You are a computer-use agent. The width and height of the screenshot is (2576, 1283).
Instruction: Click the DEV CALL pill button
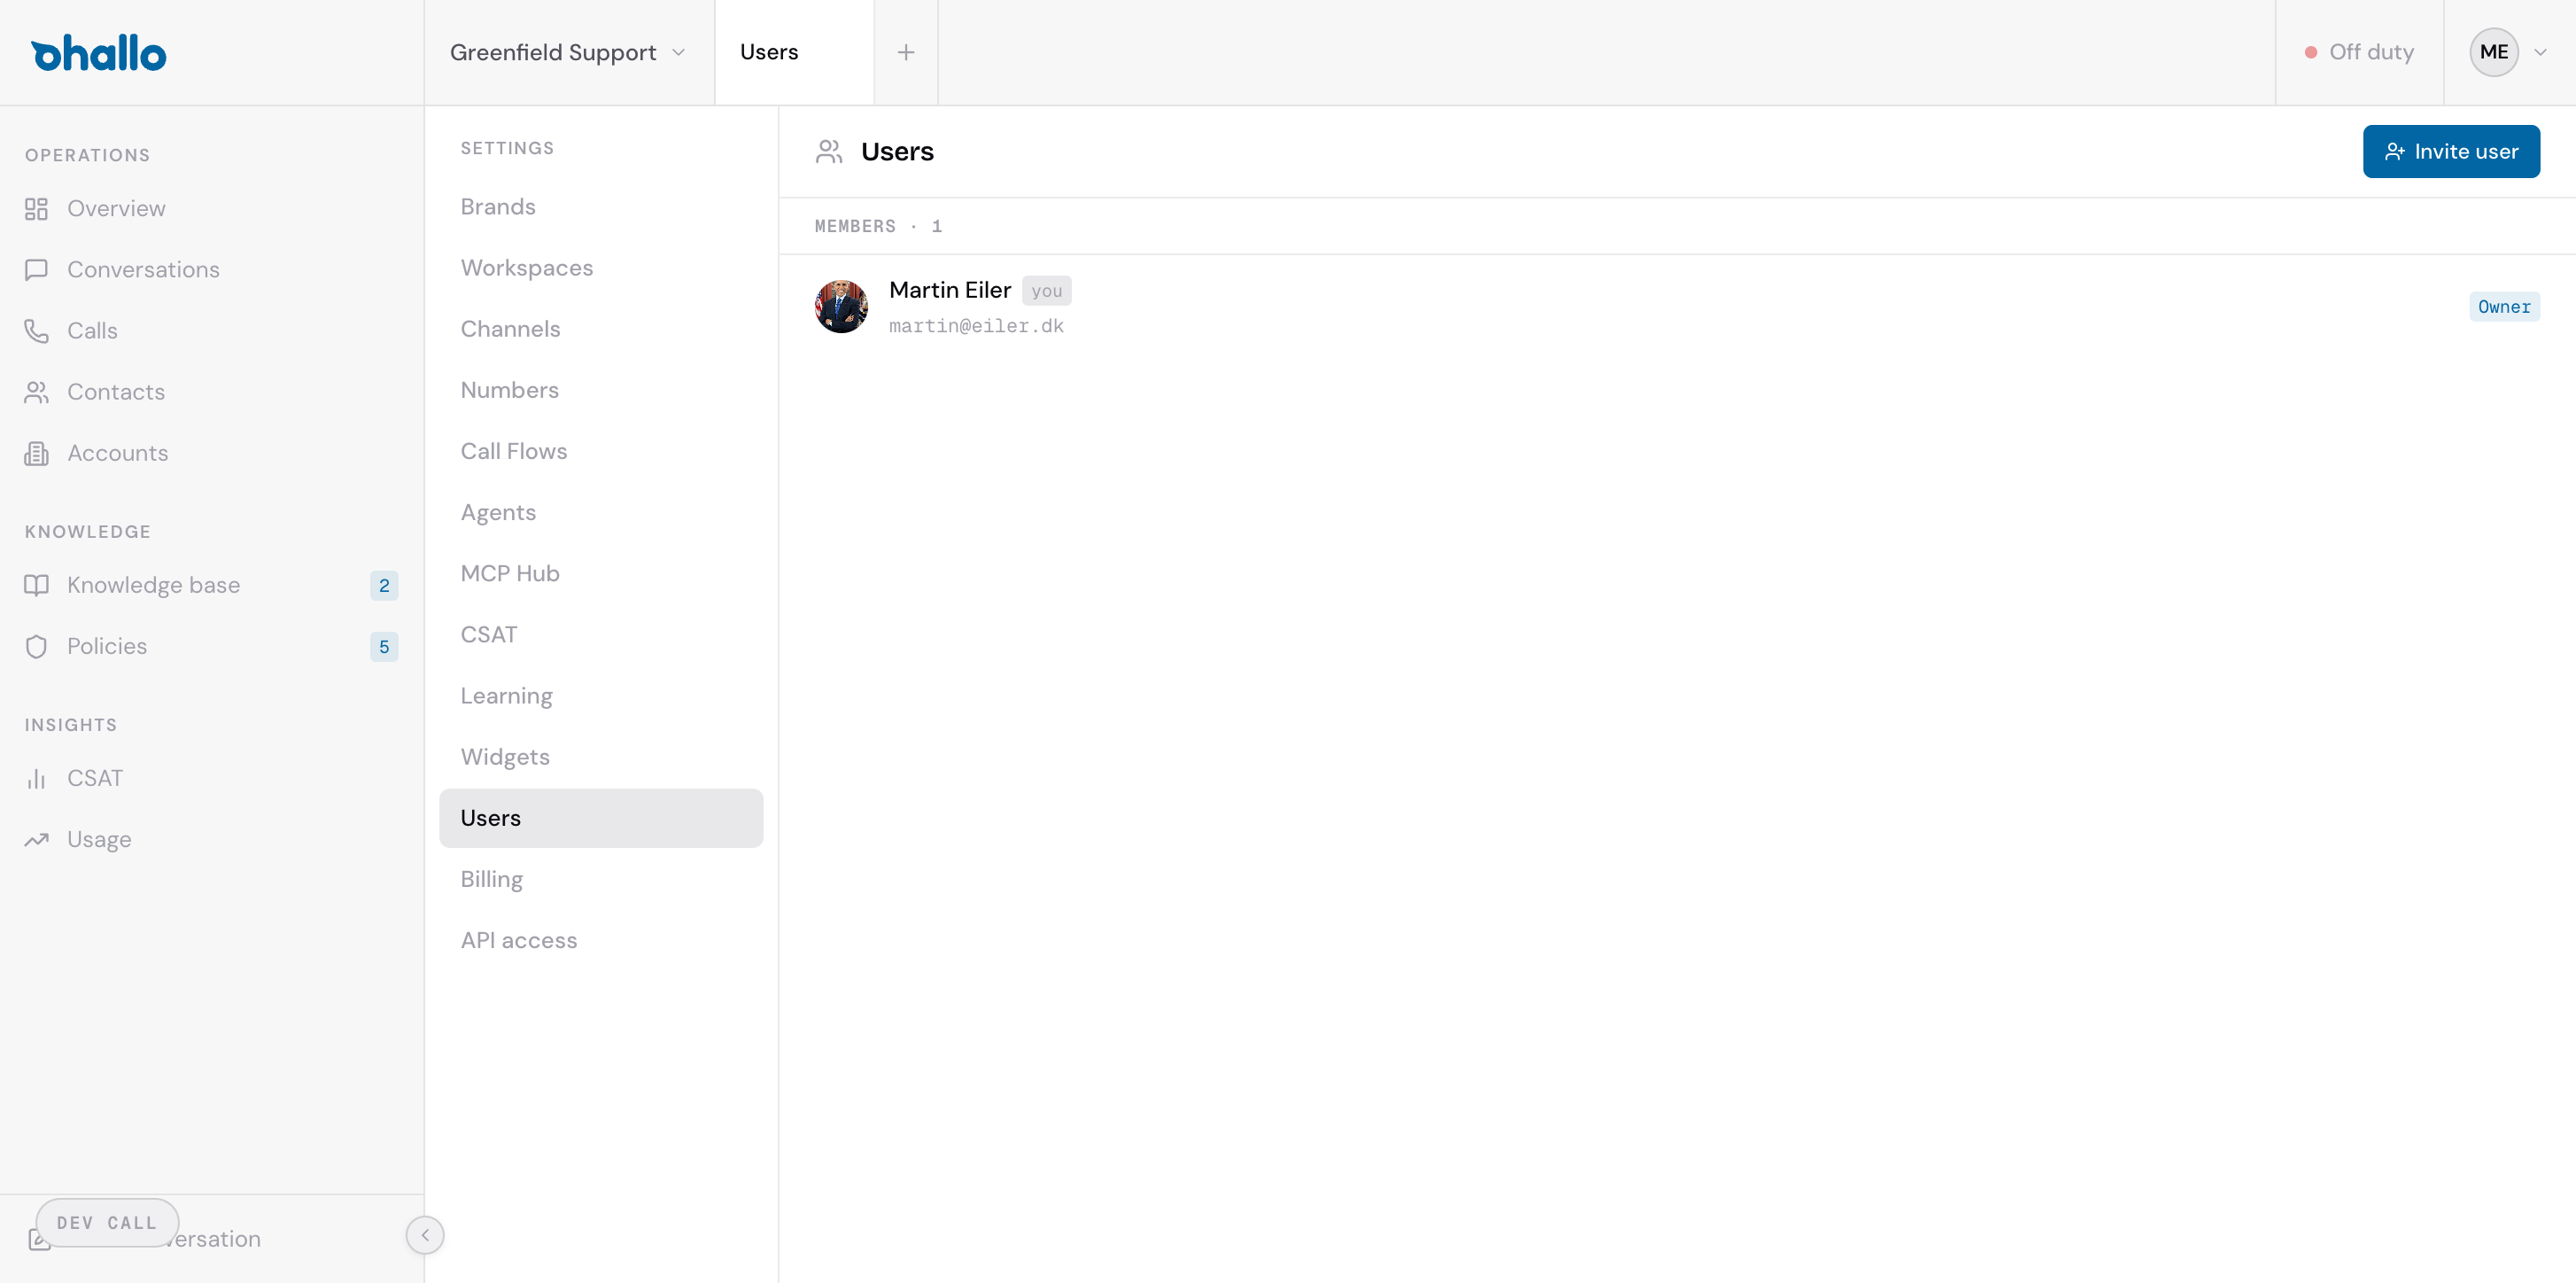[x=107, y=1222]
